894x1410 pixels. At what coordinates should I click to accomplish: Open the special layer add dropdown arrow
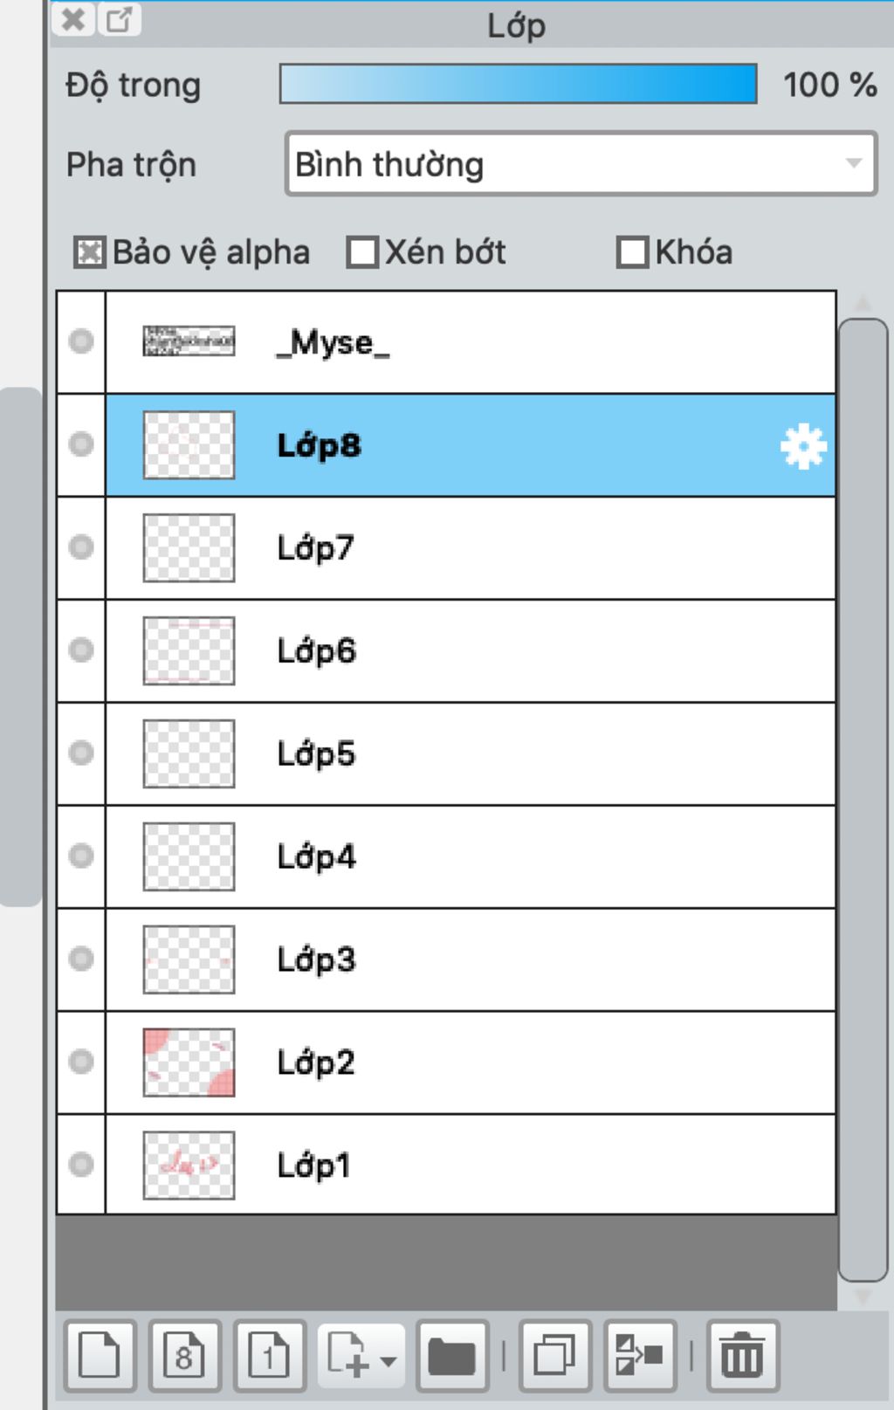pos(389,1359)
